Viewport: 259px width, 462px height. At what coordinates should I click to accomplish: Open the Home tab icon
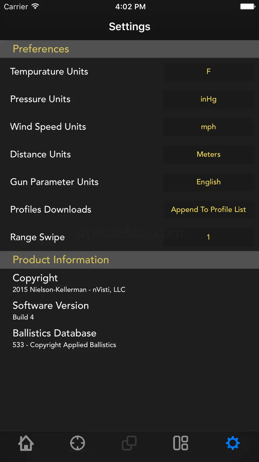pos(26,443)
